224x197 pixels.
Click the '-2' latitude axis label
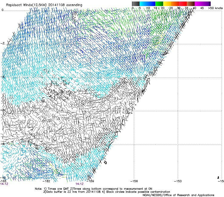tap(2, 43)
